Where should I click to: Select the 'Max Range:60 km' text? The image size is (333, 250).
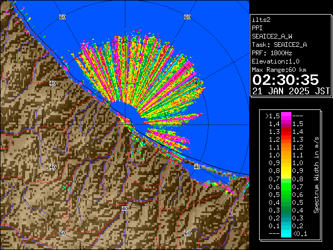tap(279, 70)
